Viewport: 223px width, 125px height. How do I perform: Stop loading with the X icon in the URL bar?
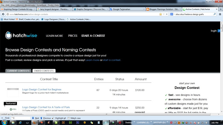click(x=167, y=14)
